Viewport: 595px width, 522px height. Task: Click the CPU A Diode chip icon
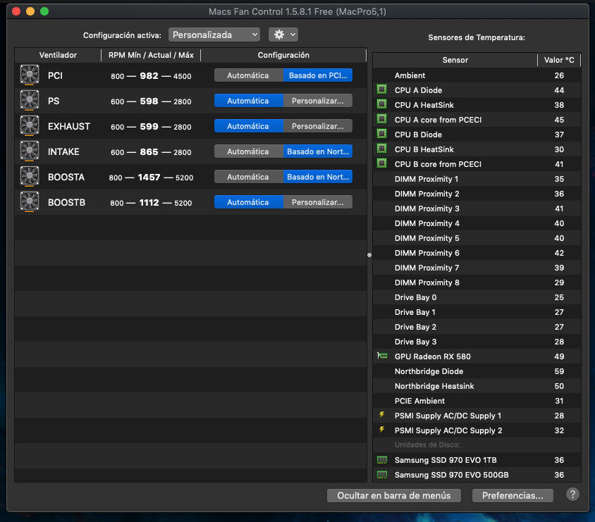[382, 90]
